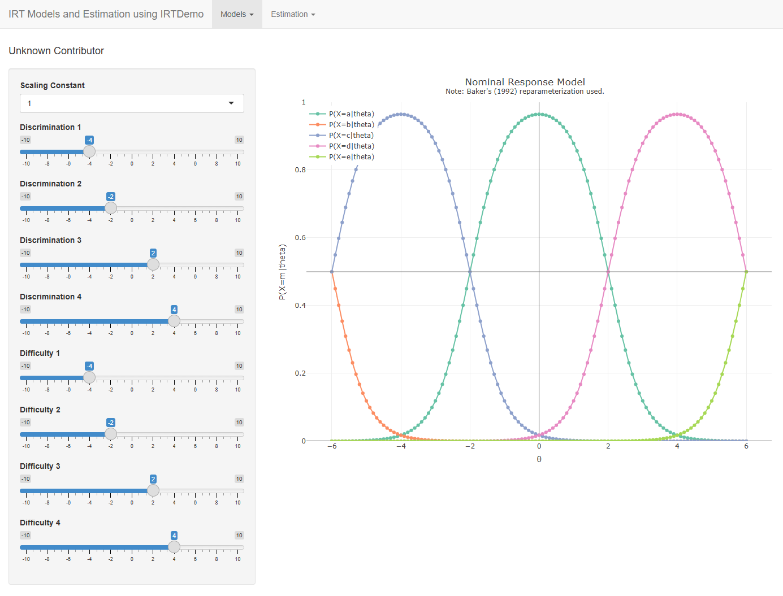This screenshot has width=783, height=596.
Task: Click the 0.8 y-axis tick label
Action: 300,170
